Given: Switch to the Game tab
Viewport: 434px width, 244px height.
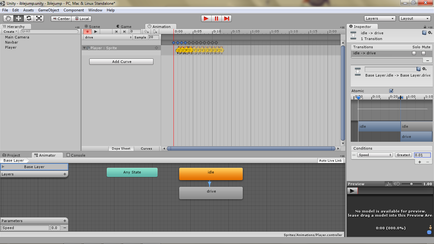Looking at the screenshot, I should [124, 27].
